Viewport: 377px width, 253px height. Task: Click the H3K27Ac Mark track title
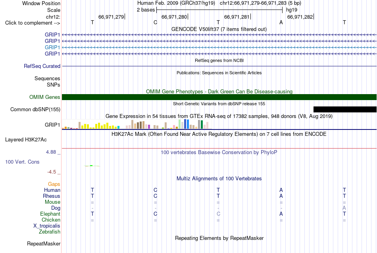point(219,134)
